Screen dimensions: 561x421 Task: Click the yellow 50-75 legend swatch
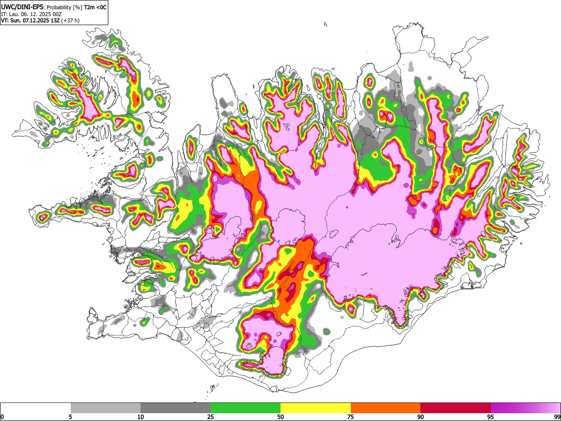[x=316, y=408]
